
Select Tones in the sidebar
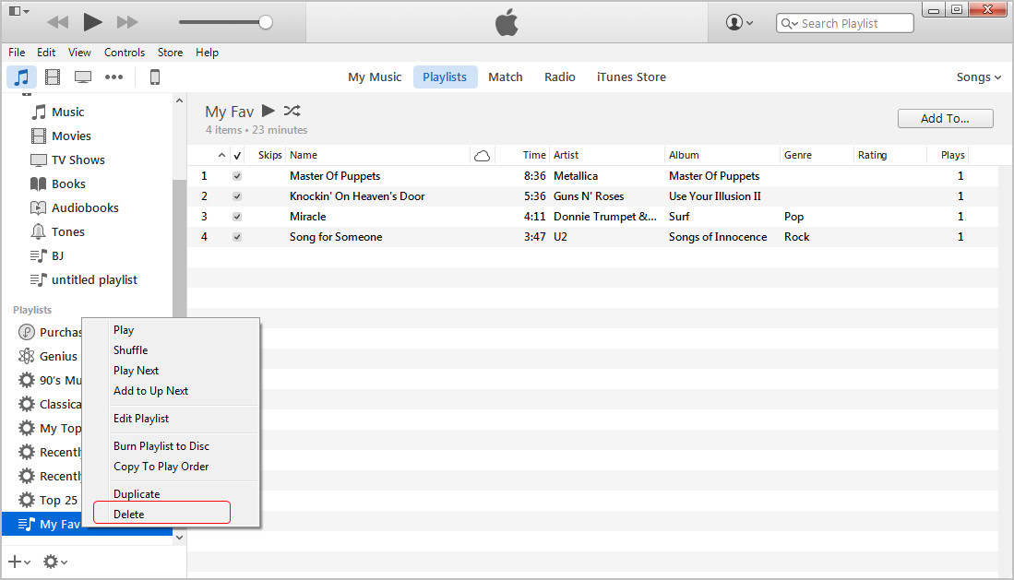coord(57,231)
